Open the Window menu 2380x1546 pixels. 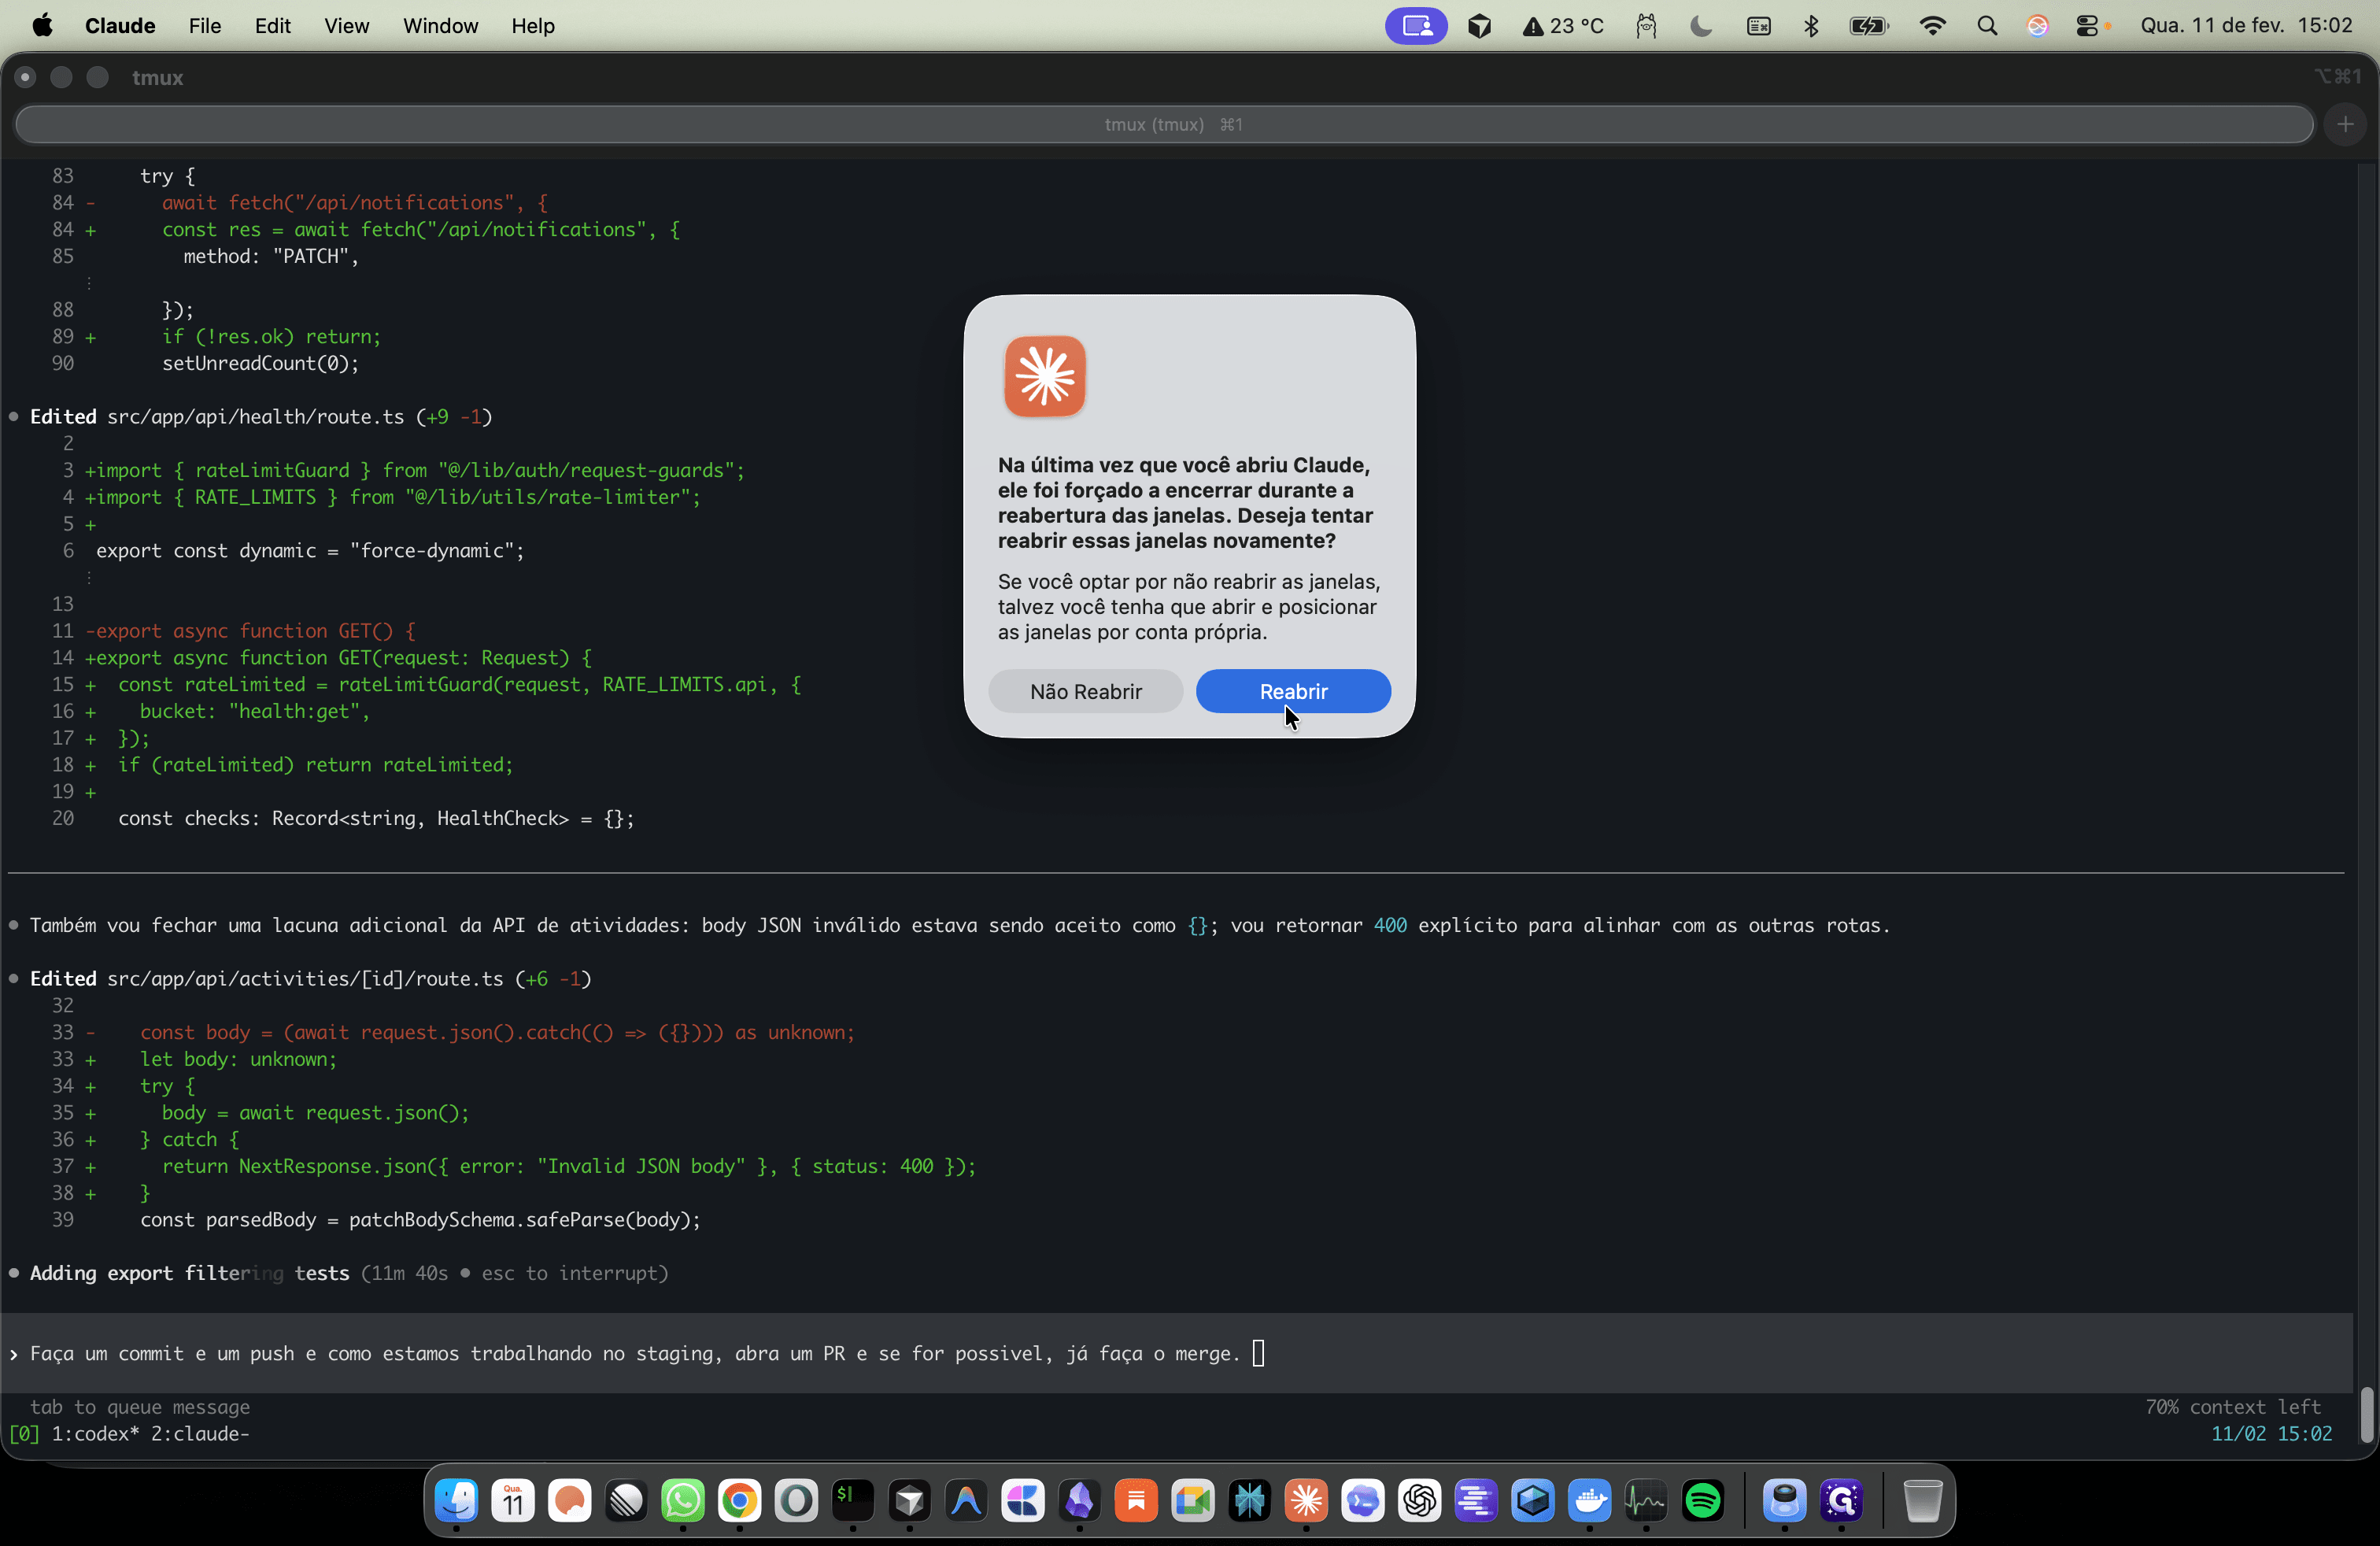pos(440,26)
